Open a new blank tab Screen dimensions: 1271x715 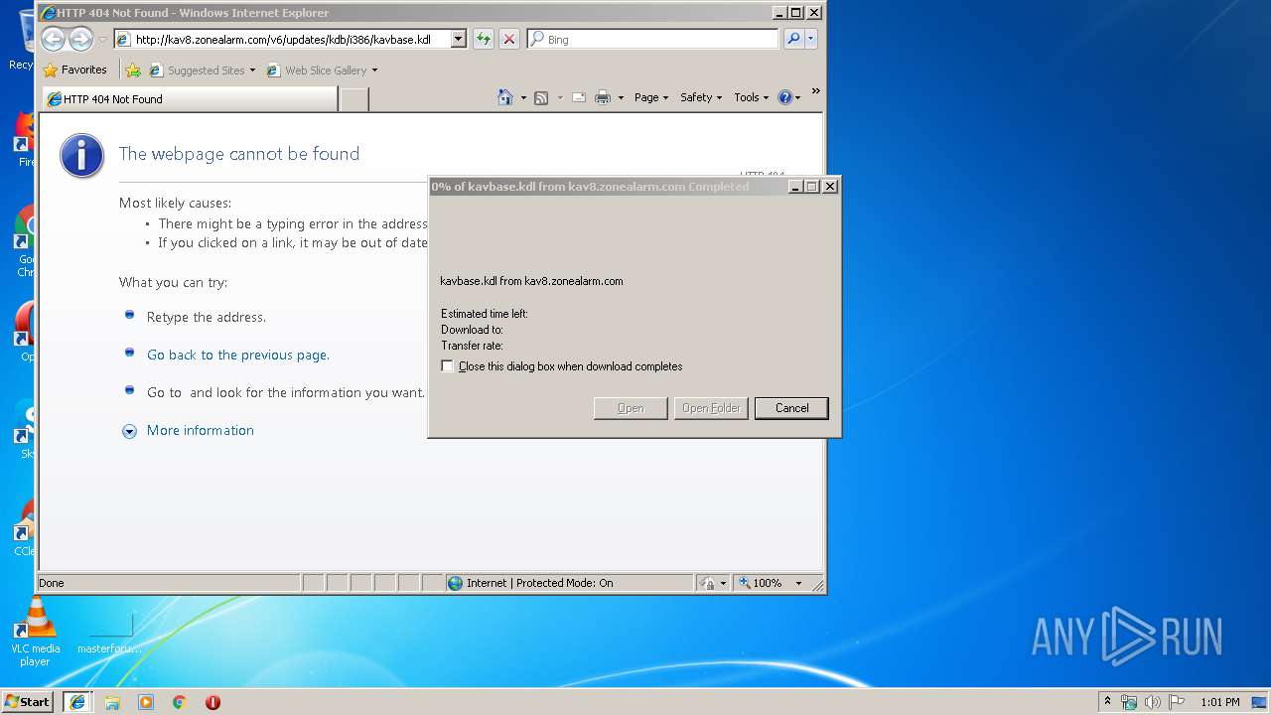pyautogui.click(x=354, y=99)
